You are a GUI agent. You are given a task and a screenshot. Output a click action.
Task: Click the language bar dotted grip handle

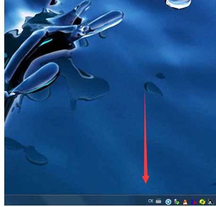click(x=143, y=200)
